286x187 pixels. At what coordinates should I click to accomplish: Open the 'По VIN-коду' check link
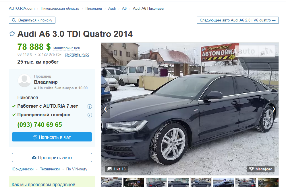77,169
